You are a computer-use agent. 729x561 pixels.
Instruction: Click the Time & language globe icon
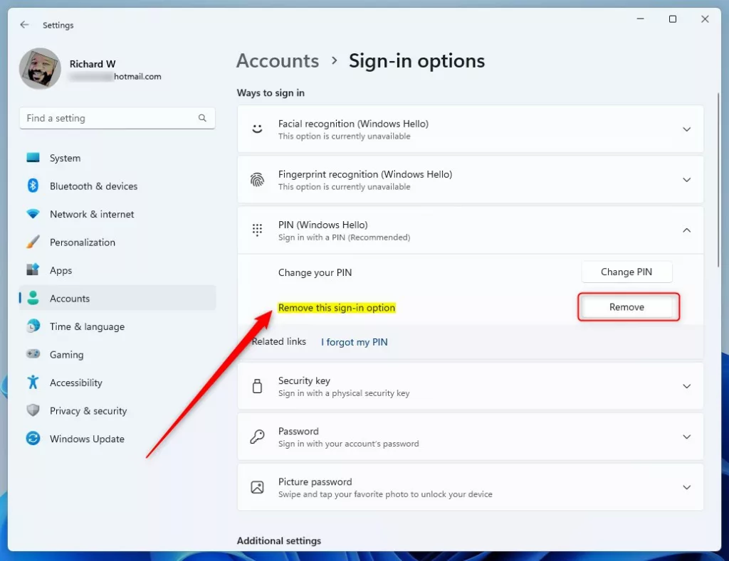coord(33,326)
